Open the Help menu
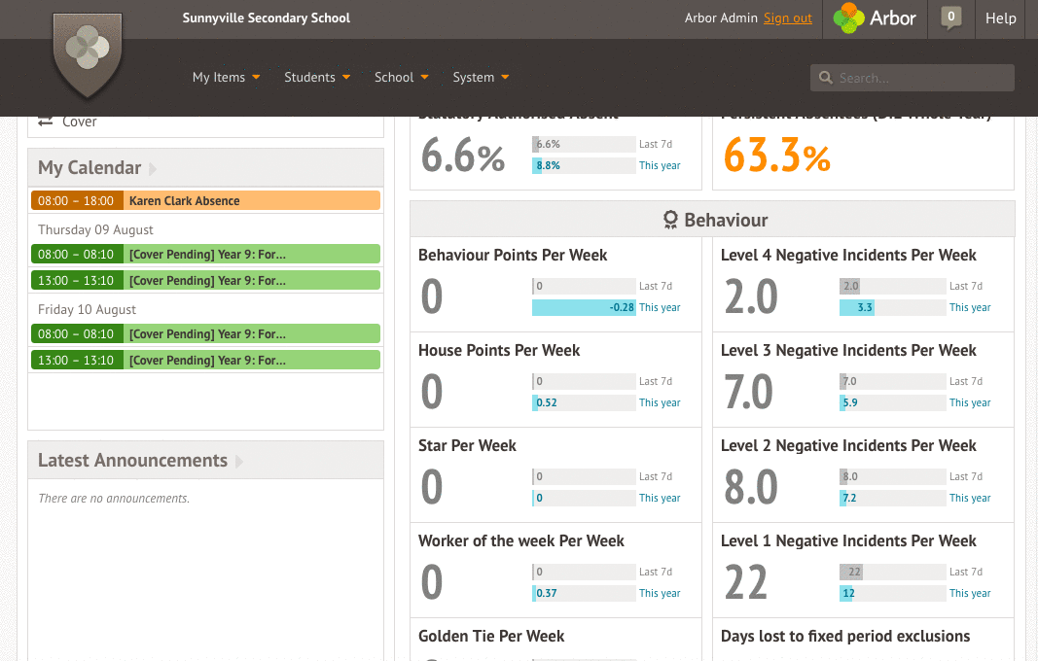Viewport: 1038px width, 661px height. tap(1000, 18)
